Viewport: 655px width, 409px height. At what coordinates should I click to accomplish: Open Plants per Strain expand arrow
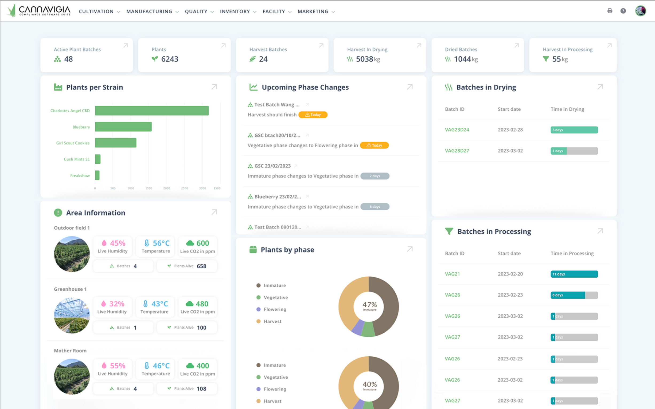214,87
